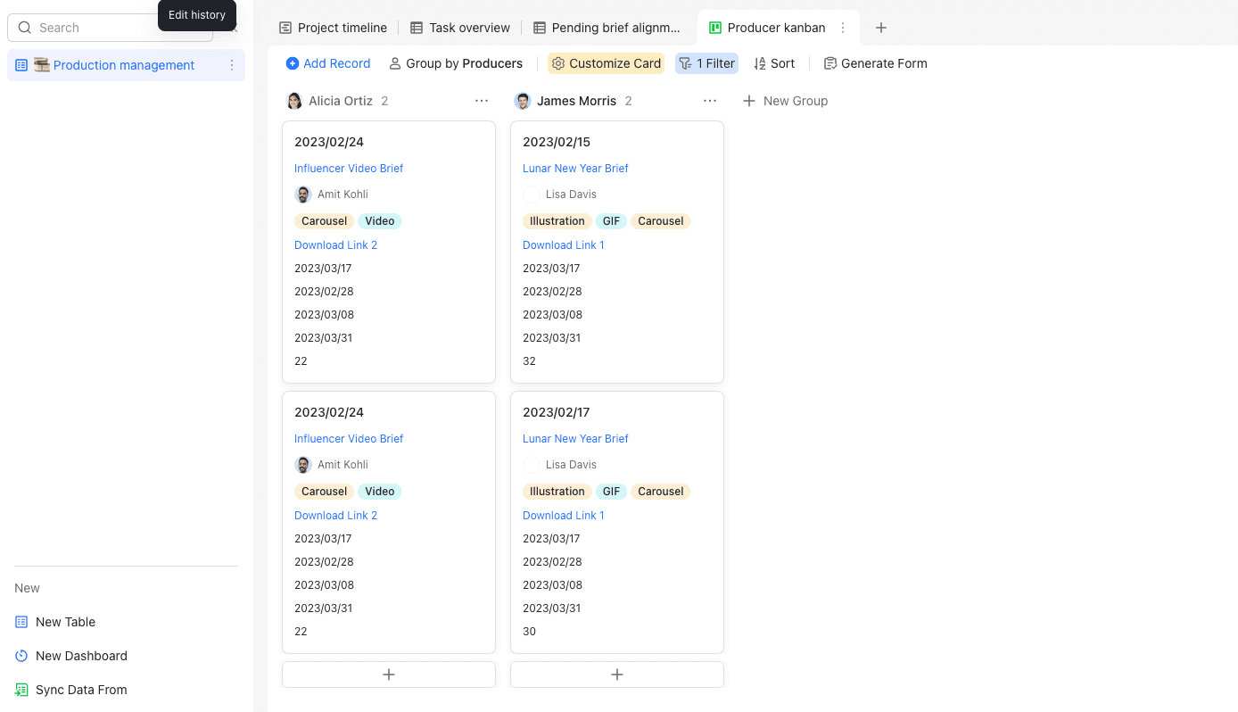Click the value 32 on James Morris card
Image resolution: width=1238 pixels, height=712 pixels.
click(x=530, y=361)
